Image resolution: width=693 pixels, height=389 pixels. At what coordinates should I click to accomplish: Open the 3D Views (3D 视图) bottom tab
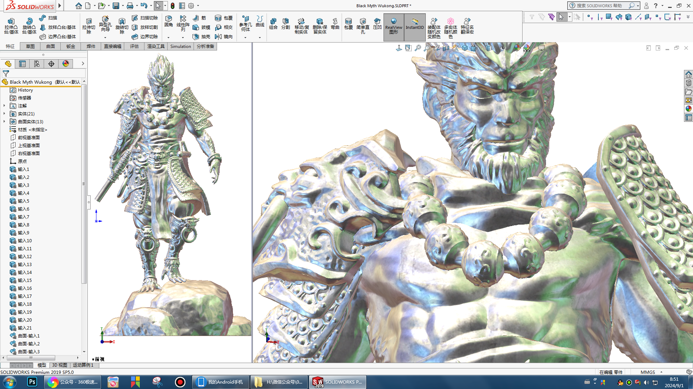60,365
